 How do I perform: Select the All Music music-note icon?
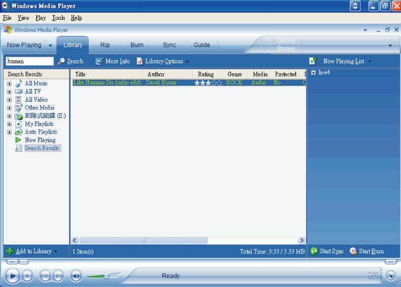(19, 83)
